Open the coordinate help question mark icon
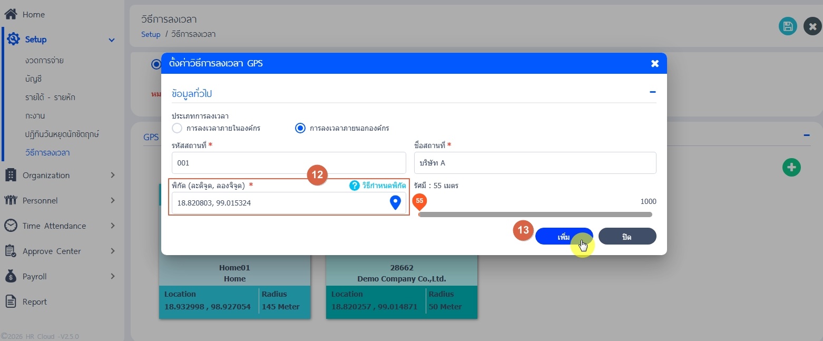This screenshot has width=823, height=341. coord(355,186)
